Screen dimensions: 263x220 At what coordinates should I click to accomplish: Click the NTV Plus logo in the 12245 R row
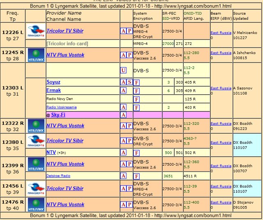[36, 55]
